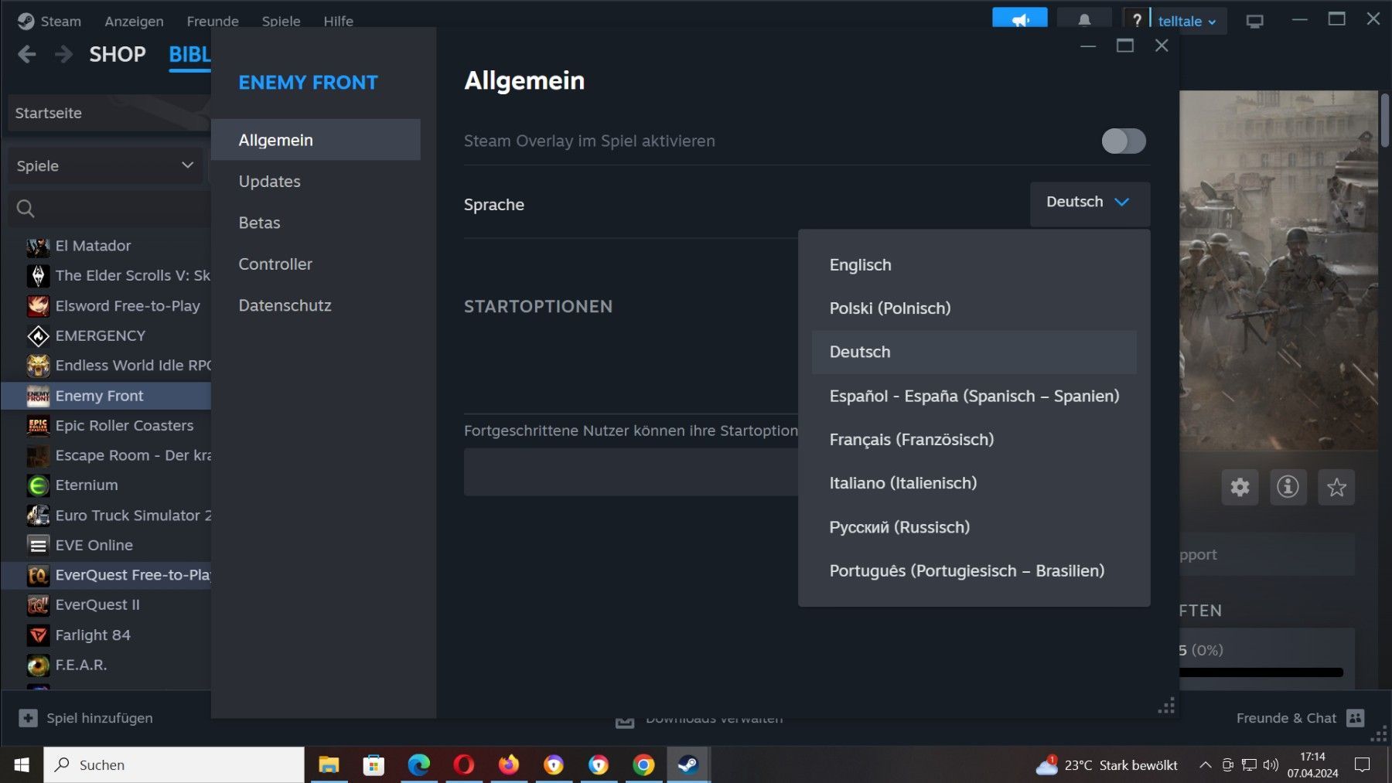Viewport: 1392px width, 783px height.
Task: Click the announcements megaphone icon
Action: click(1020, 20)
